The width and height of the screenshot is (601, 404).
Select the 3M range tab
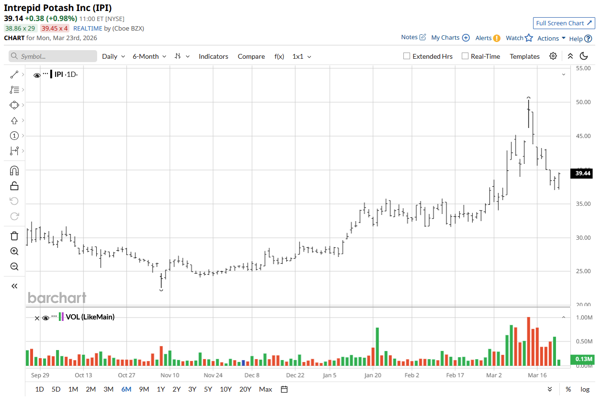[109, 389]
